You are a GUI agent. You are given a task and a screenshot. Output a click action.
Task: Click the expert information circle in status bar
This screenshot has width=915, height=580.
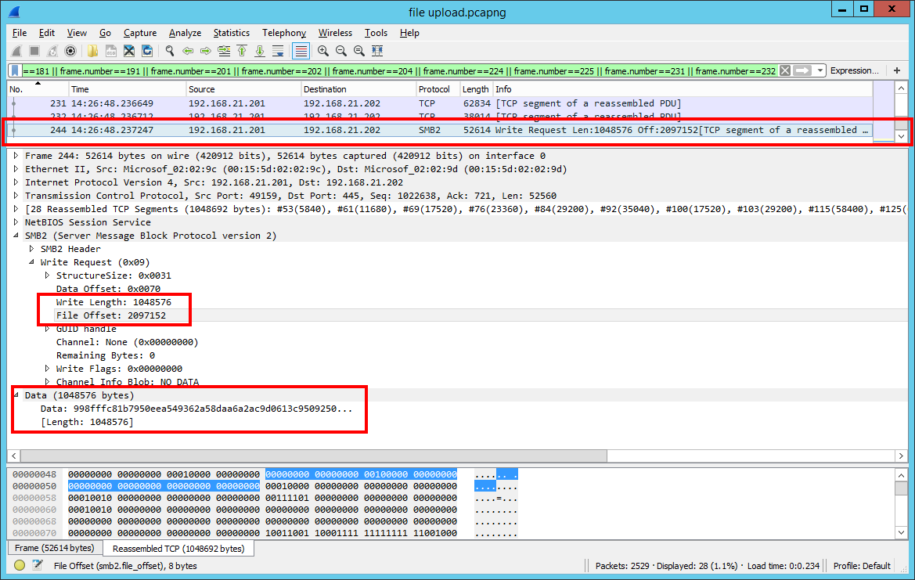click(20, 565)
